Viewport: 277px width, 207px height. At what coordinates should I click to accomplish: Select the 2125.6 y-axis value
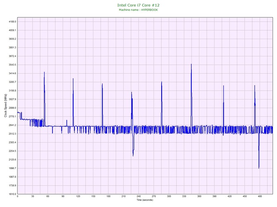[x=12, y=160]
